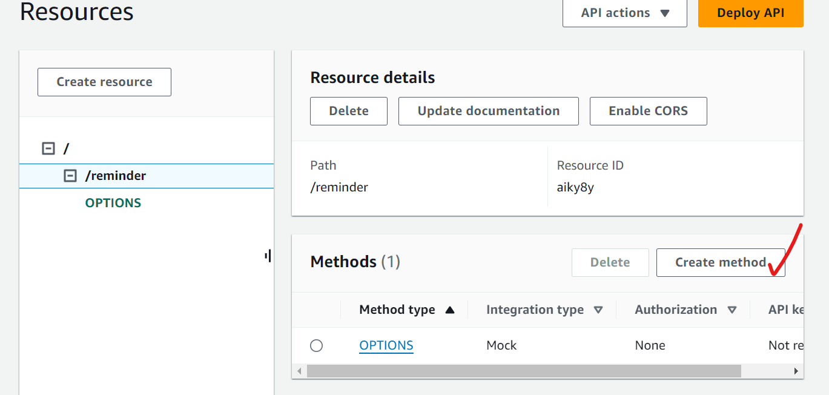Click the Create method button
Screen dimensions: 829x395
coord(720,262)
